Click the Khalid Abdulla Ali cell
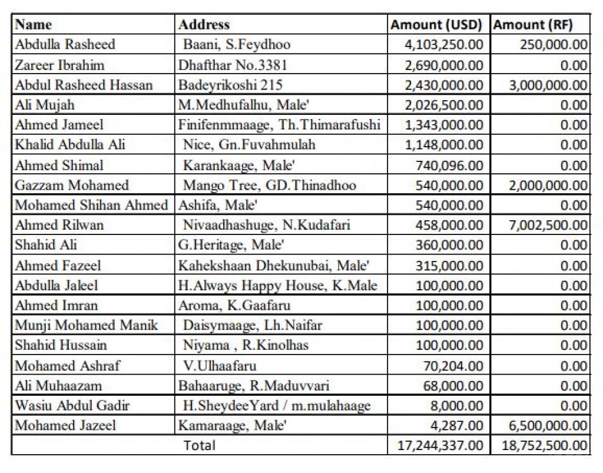This screenshot has width=603, height=473. [x=94, y=144]
